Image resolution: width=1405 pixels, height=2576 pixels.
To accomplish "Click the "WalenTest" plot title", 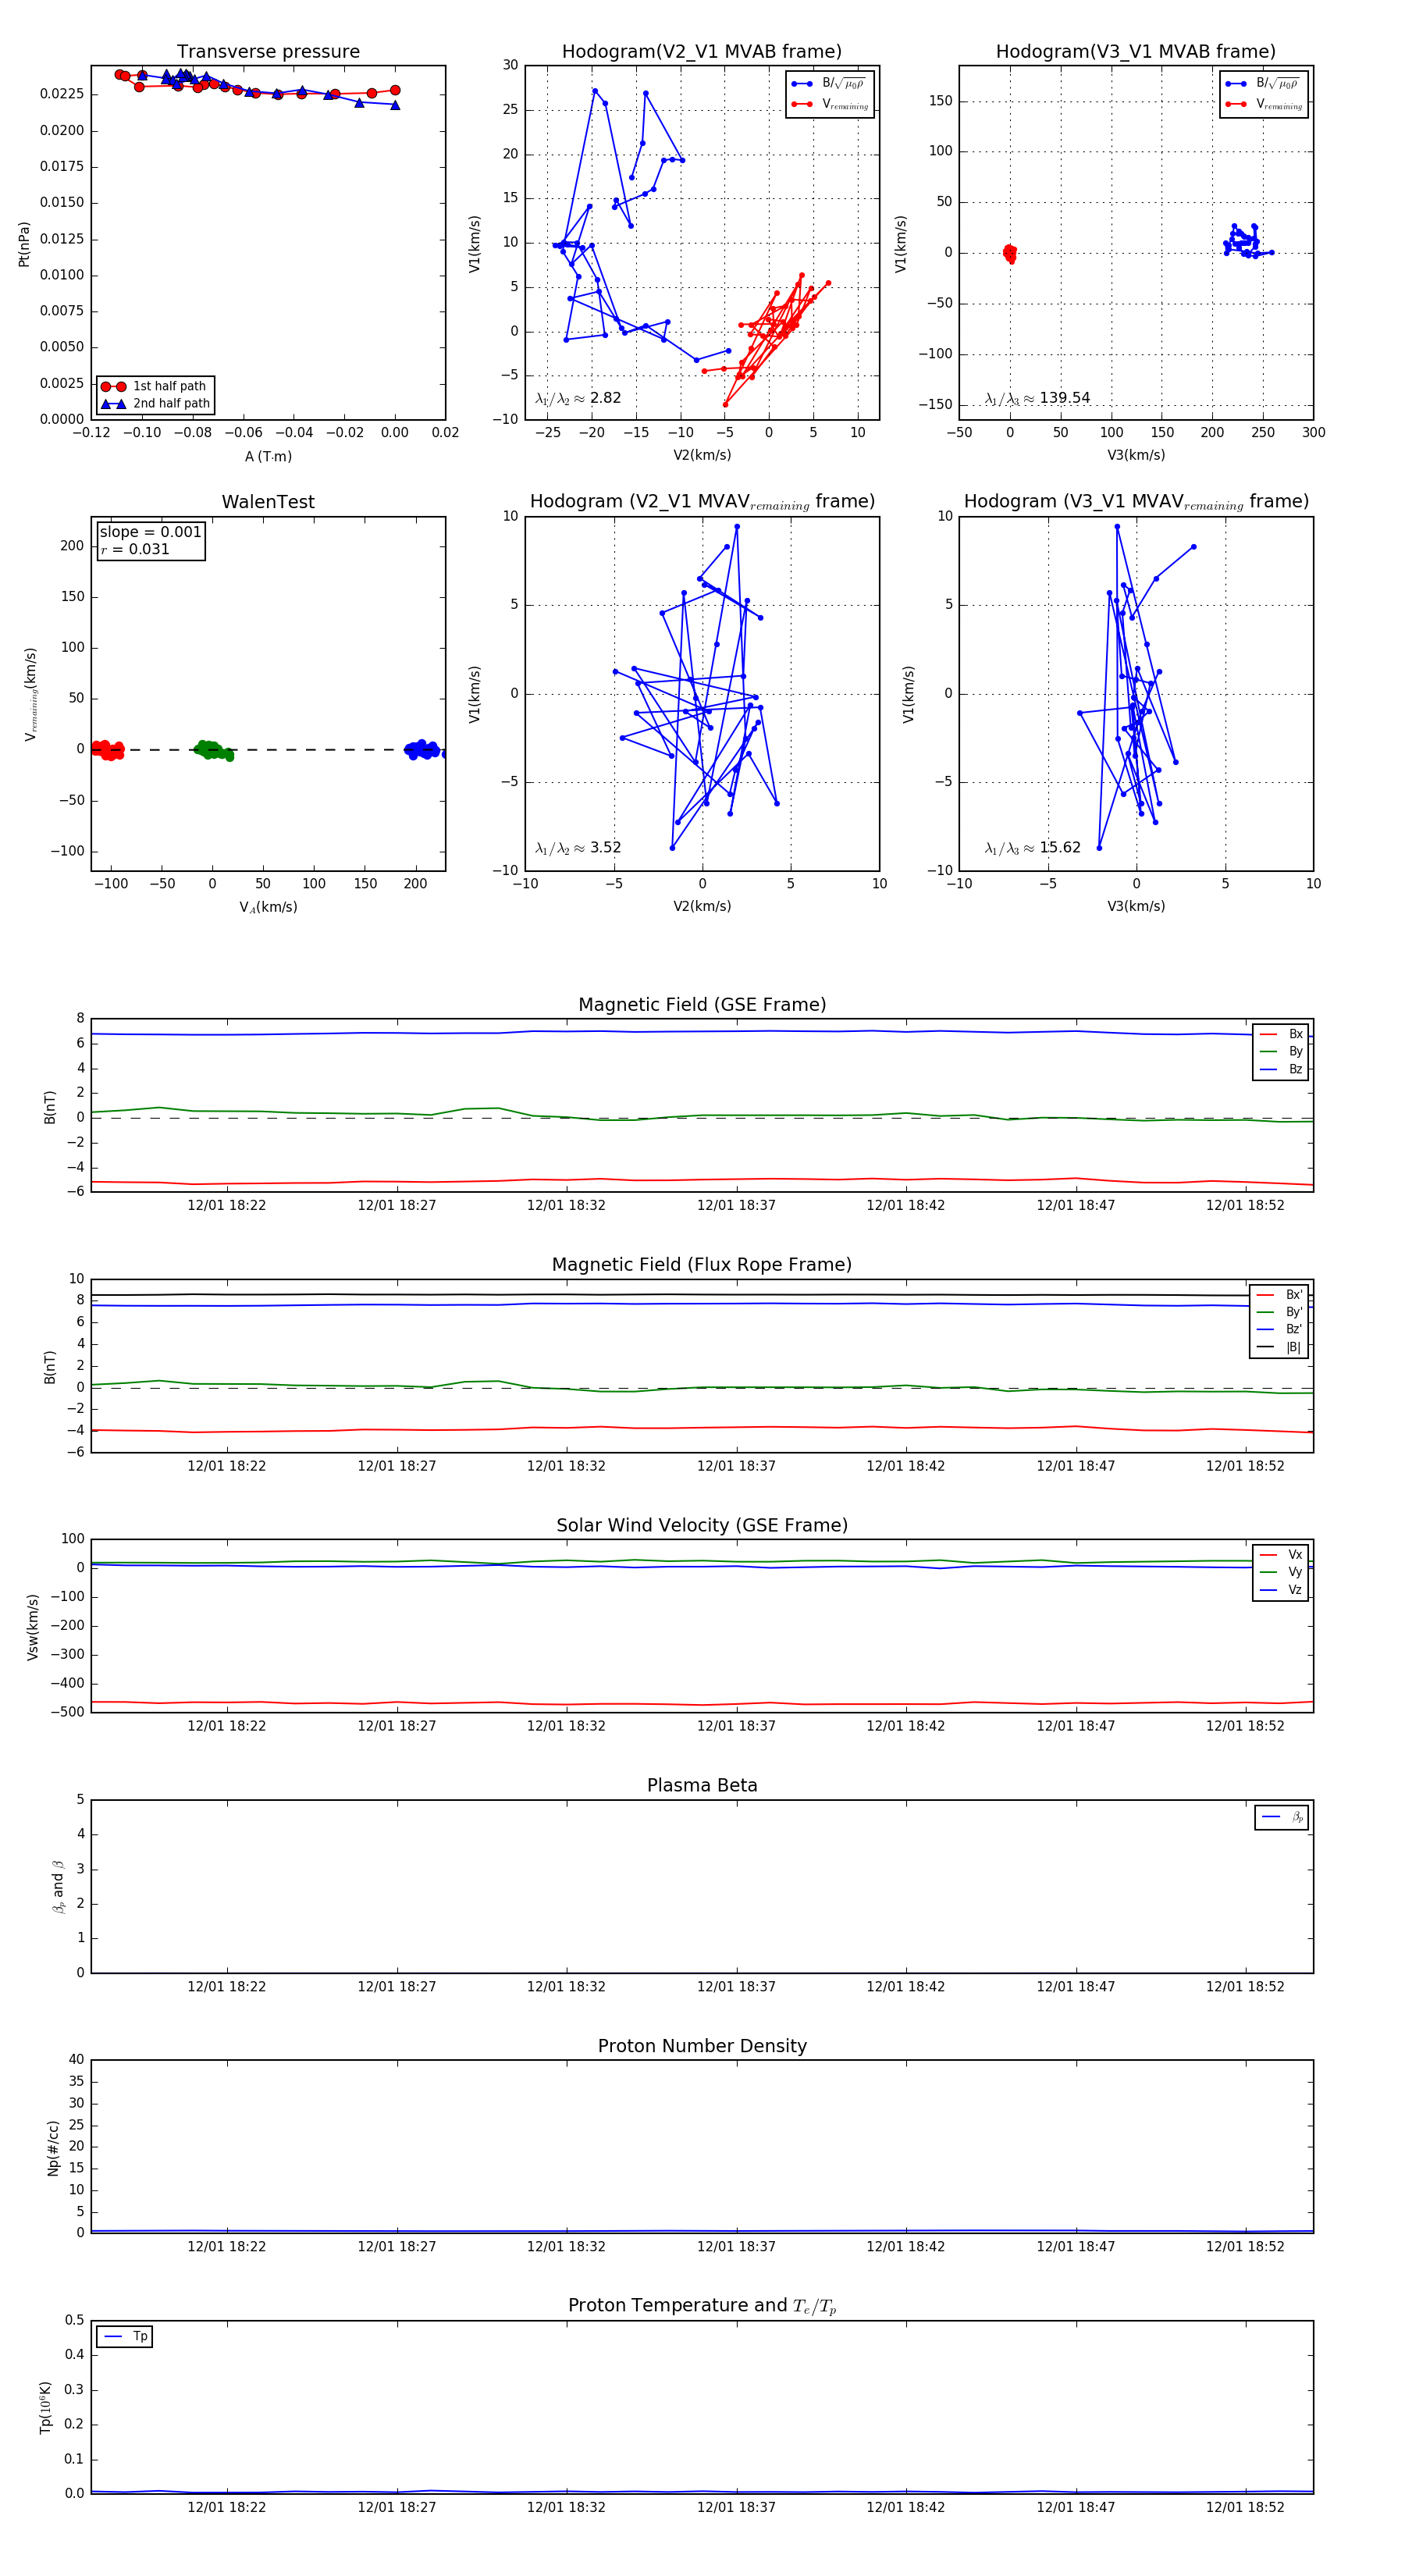I will click(x=268, y=502).
